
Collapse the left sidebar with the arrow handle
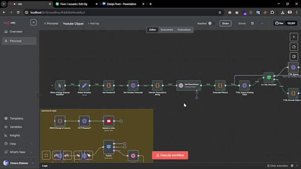click(x=39, y=95)
